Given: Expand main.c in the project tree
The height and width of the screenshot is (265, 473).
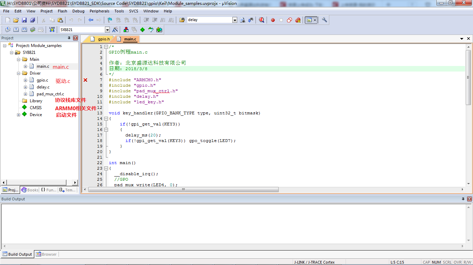Looking at the screenshot, I should coord(26,66).
